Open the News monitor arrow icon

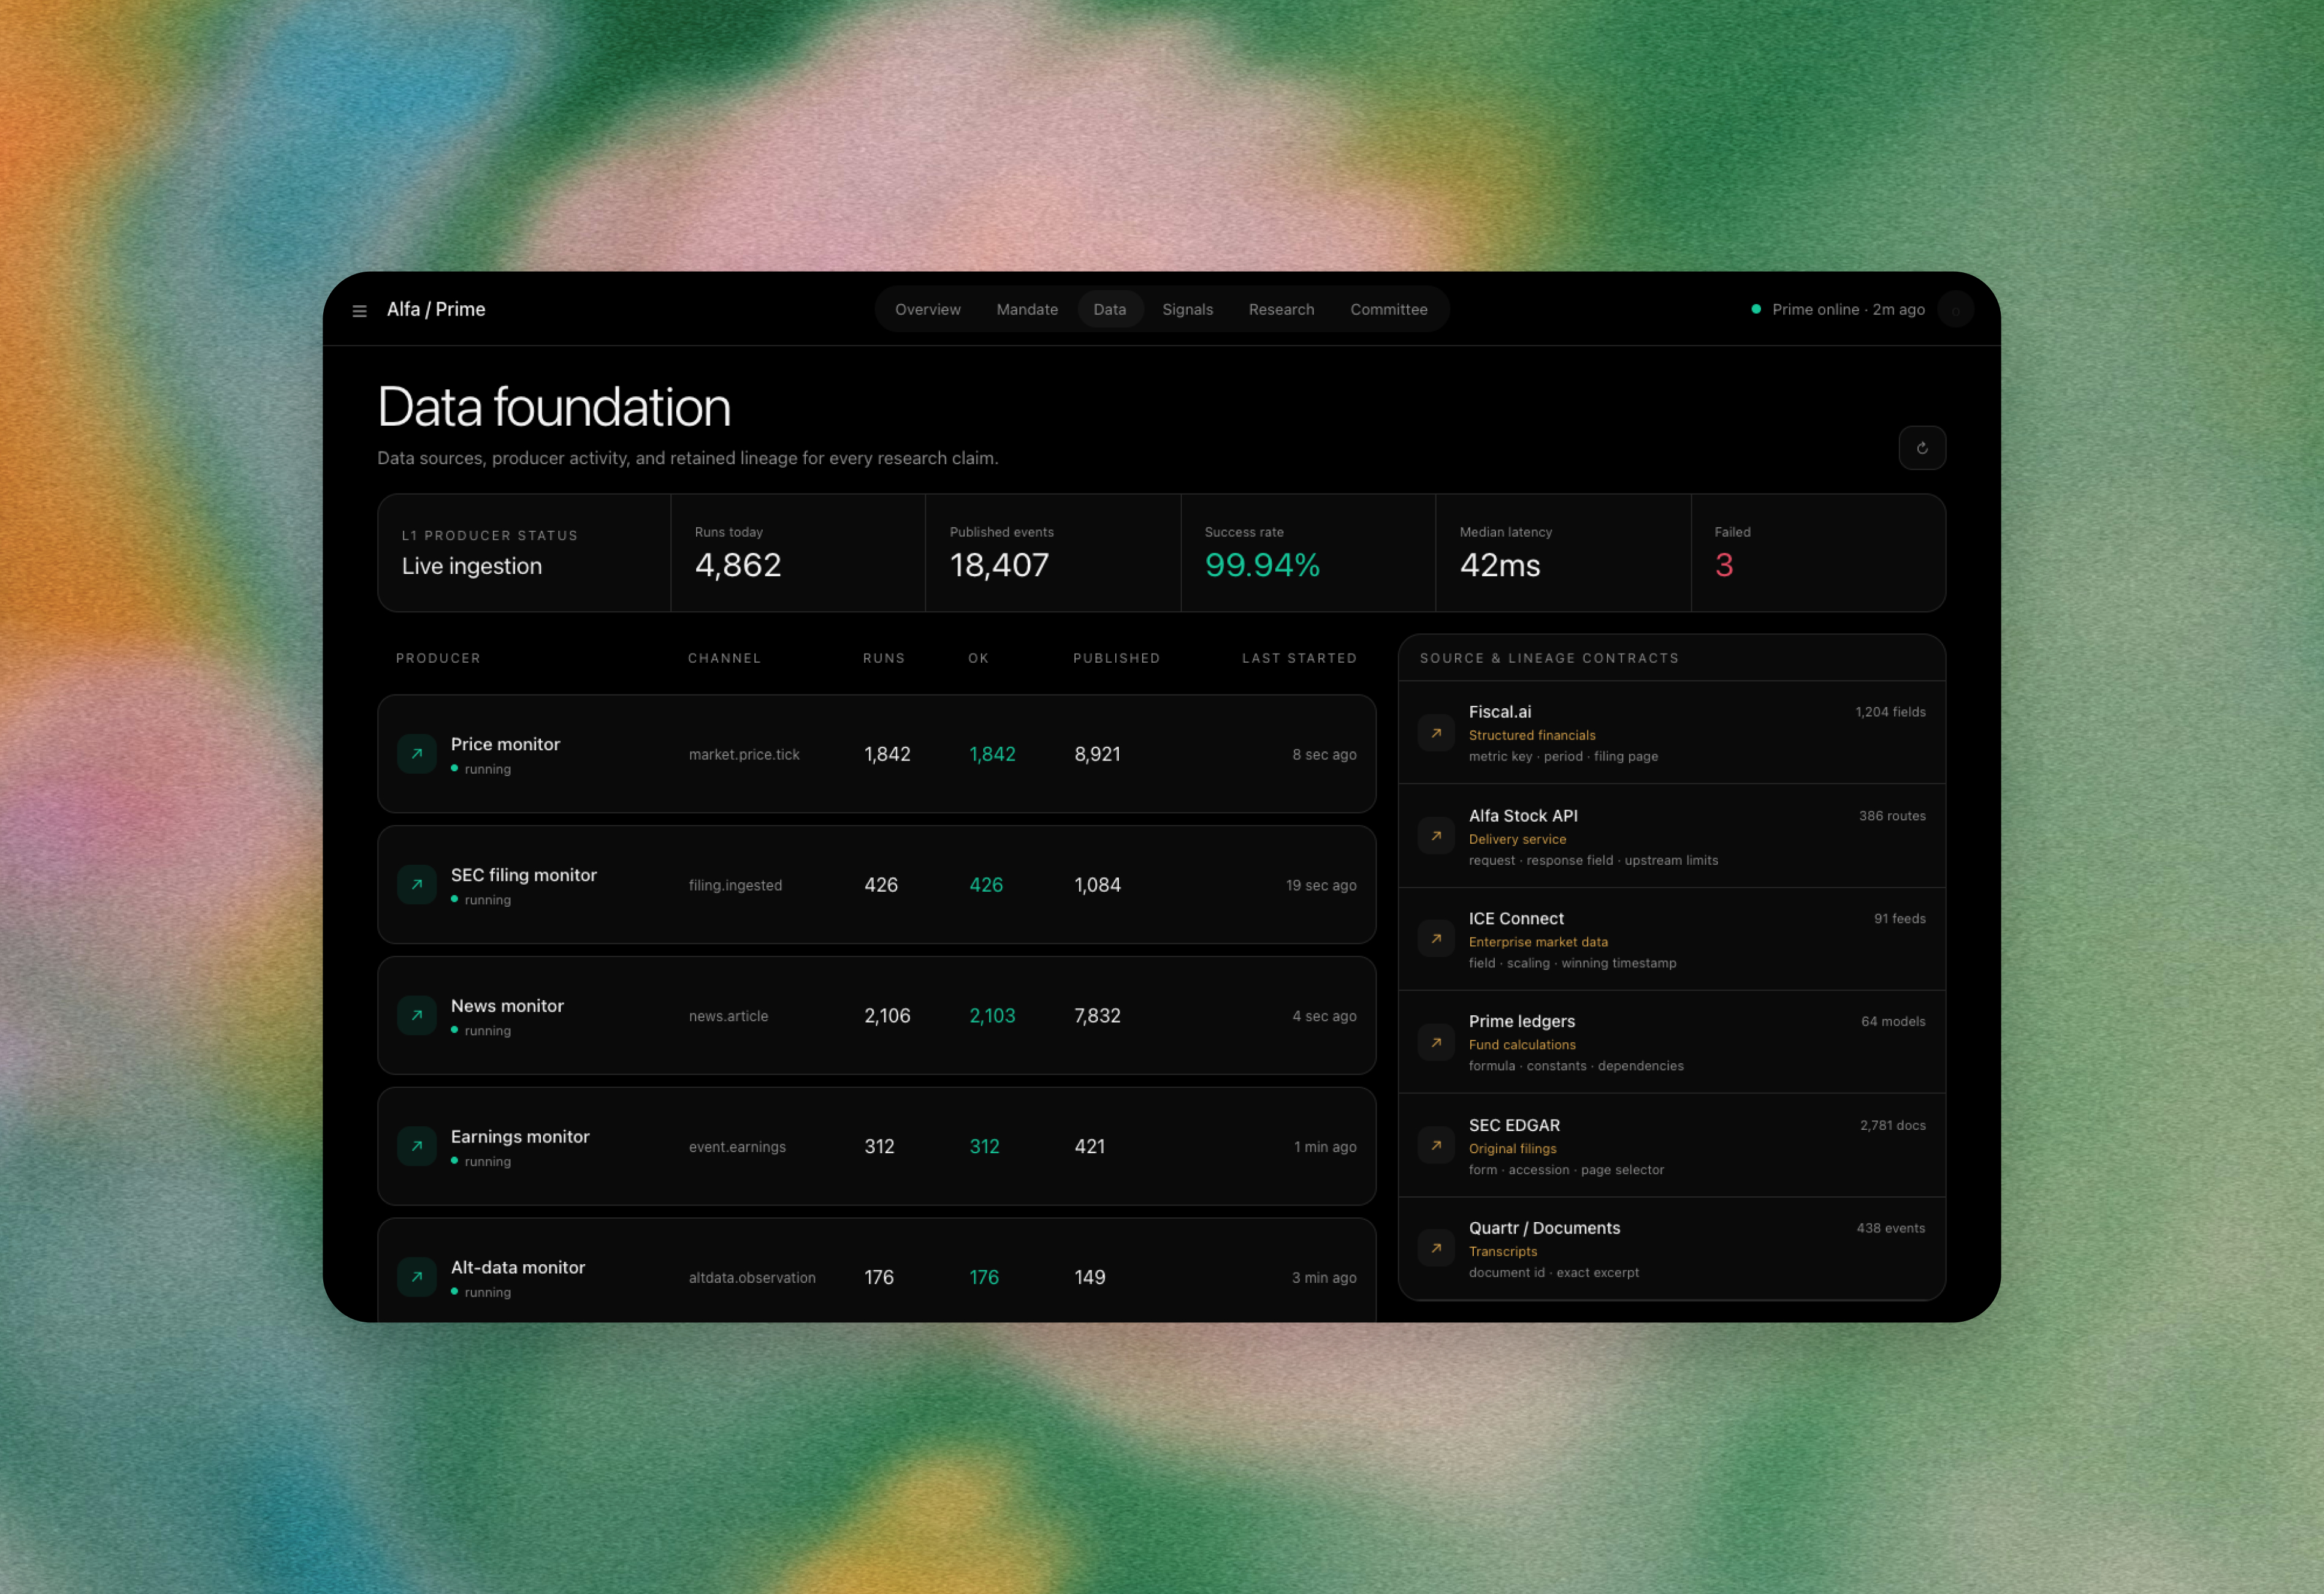(x=417, y=1016)
